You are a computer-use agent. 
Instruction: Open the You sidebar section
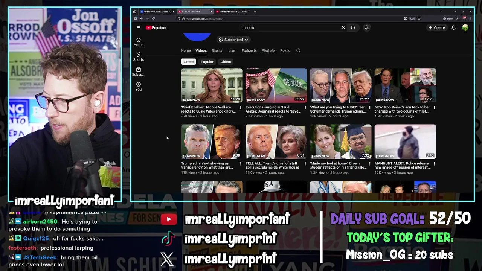(x=139, y=87)
